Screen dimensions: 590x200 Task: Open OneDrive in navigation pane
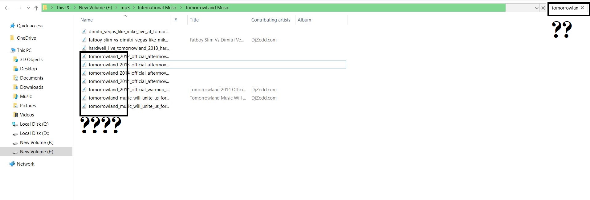point(26,38)
